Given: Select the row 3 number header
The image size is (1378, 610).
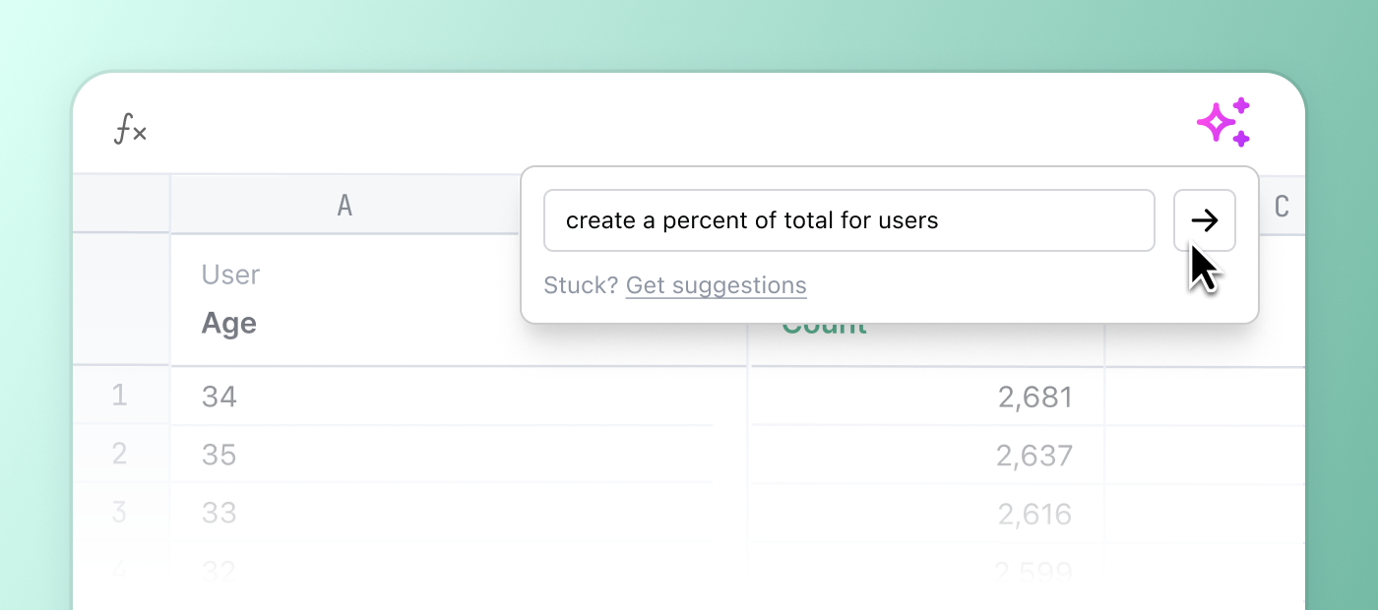Looking at the screenshot, I should pyautogui.click(x=120, y=512).
